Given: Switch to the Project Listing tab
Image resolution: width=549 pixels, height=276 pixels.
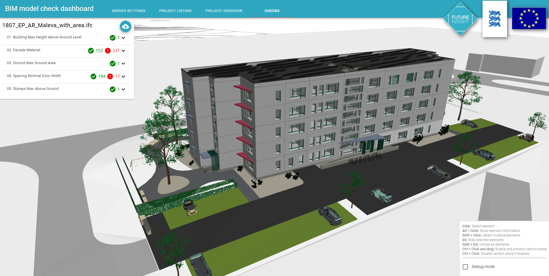Looking at the screenshot, I should pos(175,11).
